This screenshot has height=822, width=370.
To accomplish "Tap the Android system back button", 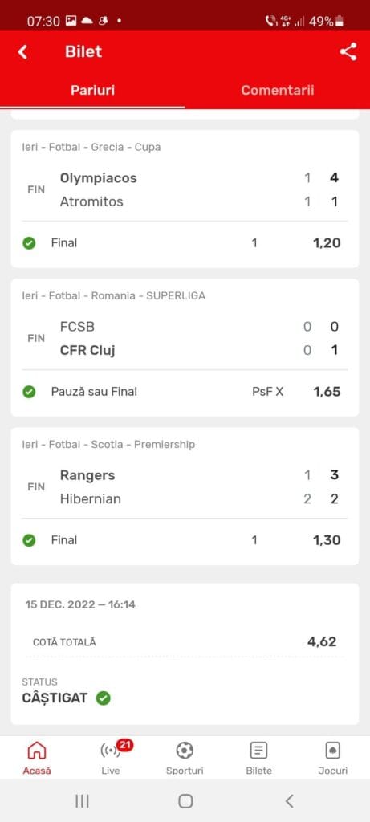I will (289, 800).
